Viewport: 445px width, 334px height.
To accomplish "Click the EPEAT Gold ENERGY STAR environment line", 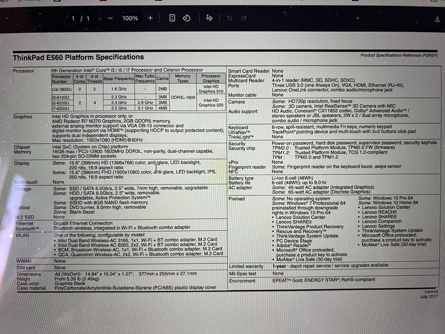I will tap(323, 280).
